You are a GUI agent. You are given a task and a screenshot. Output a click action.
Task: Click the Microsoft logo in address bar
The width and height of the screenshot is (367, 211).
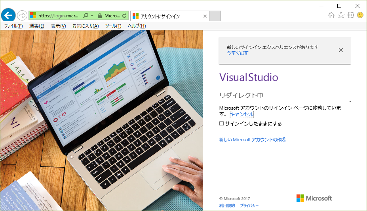point(33,16)
